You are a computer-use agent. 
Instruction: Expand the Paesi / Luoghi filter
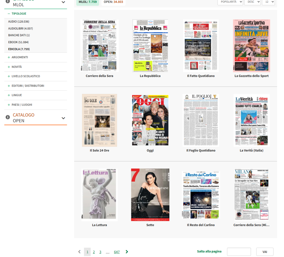(20, 105)
